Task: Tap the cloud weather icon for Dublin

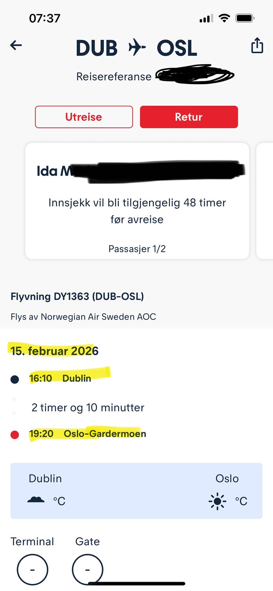Action: (36, 500)
